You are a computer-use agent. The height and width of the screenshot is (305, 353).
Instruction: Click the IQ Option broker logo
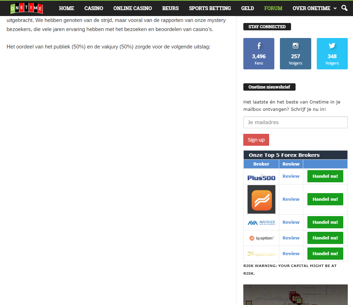[x=261, y=238]
